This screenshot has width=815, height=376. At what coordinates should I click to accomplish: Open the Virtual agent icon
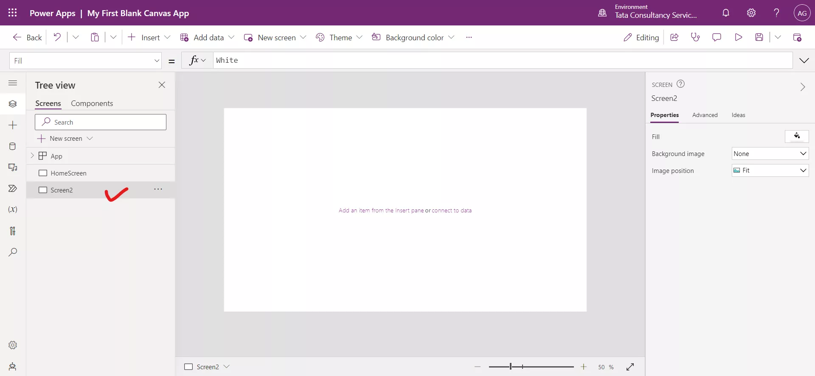pyautogui.click(x=13, y=366)
